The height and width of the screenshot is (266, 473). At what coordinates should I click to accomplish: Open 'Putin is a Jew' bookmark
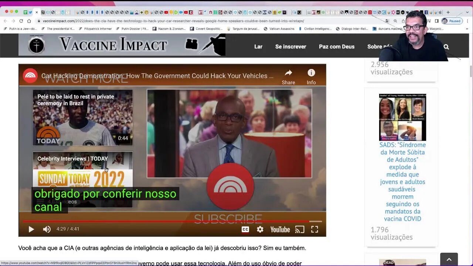tap(20, 29)
